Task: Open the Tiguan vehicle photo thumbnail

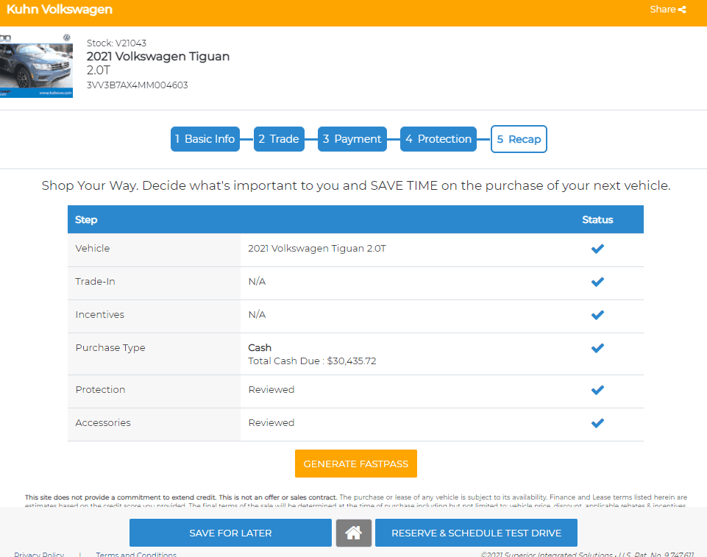Action: [x=36, y=65]
